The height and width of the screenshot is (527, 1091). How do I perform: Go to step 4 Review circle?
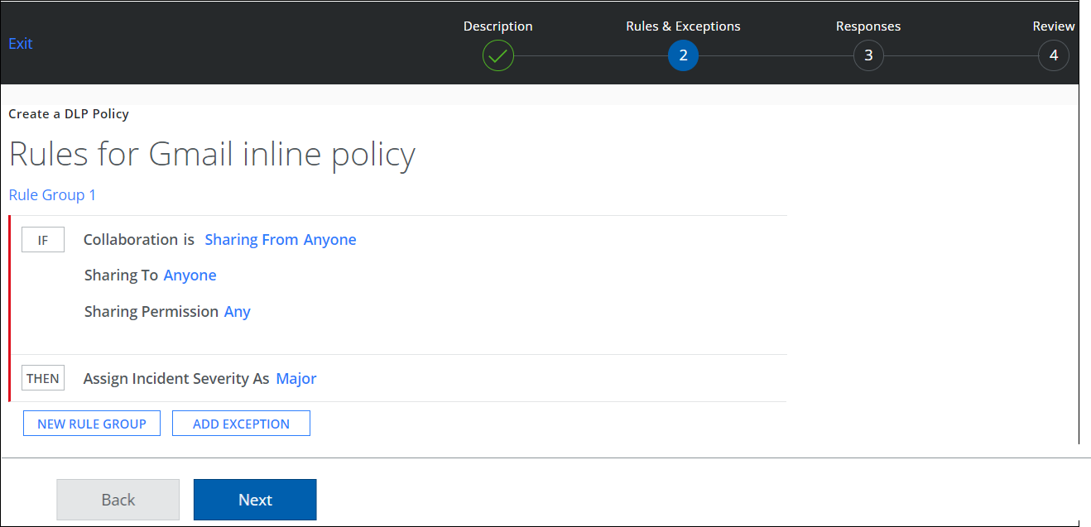pyautogui.click(x=1053, y=56)
